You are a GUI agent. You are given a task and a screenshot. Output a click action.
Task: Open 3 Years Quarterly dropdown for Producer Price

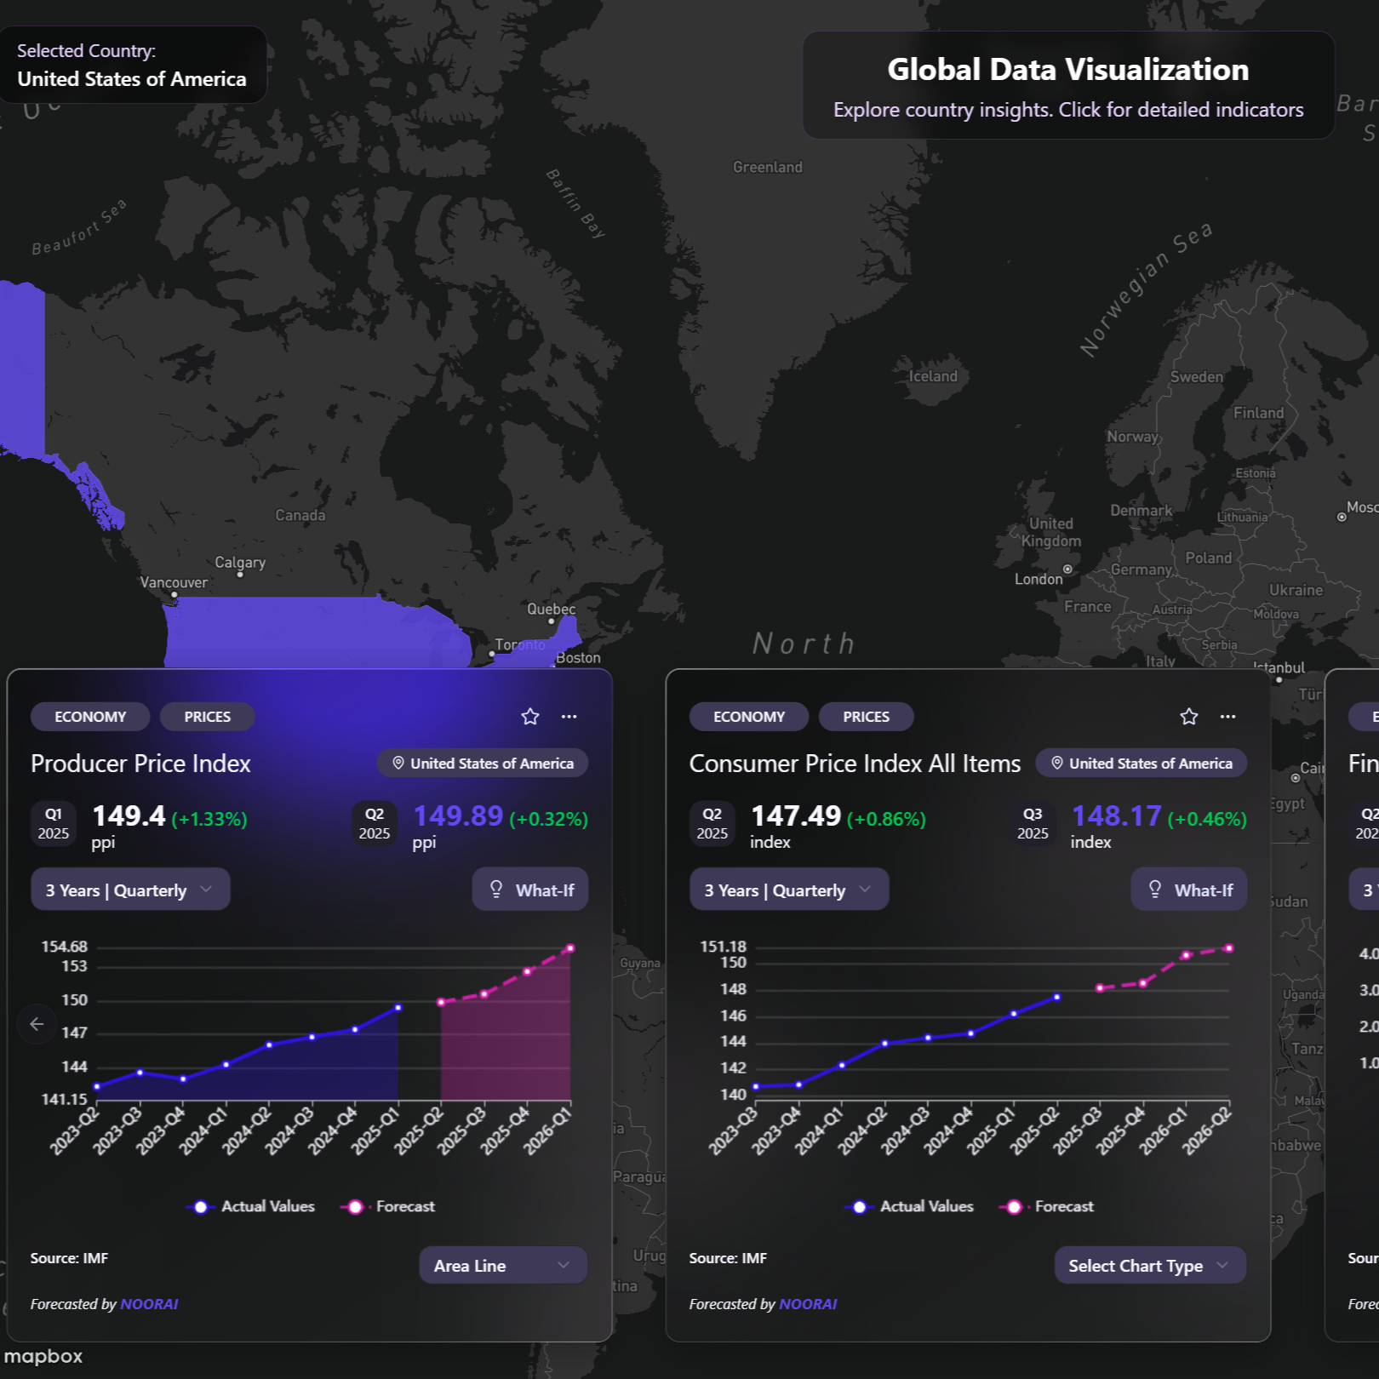click(x=130, y=890)
